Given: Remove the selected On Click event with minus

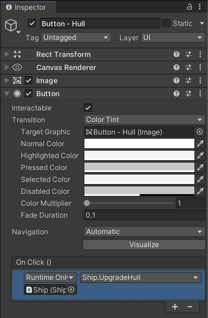Looking at the screenshot, I should click(x=190, y=307).
